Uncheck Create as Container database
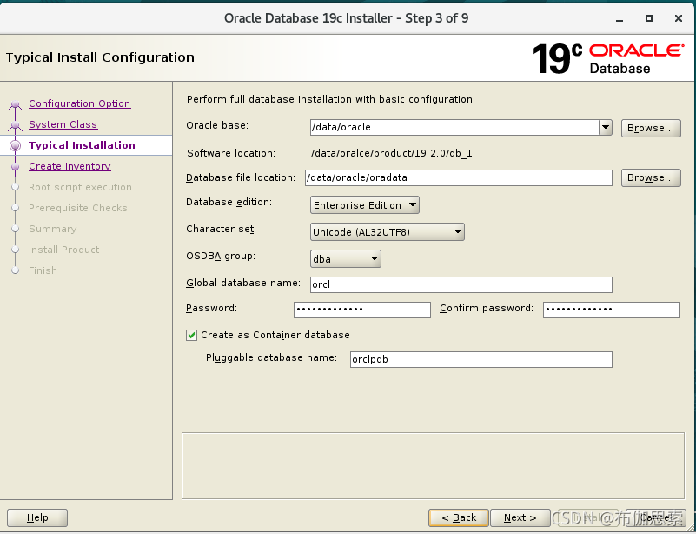696x534 pixels. tap(191, 335)
